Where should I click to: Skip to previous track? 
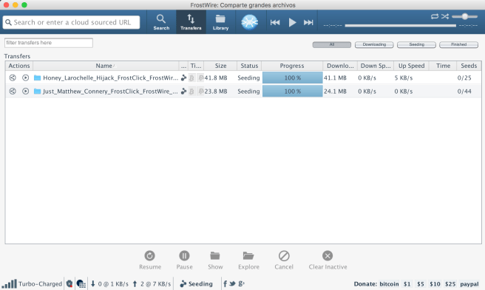click(x=275, y=22)
